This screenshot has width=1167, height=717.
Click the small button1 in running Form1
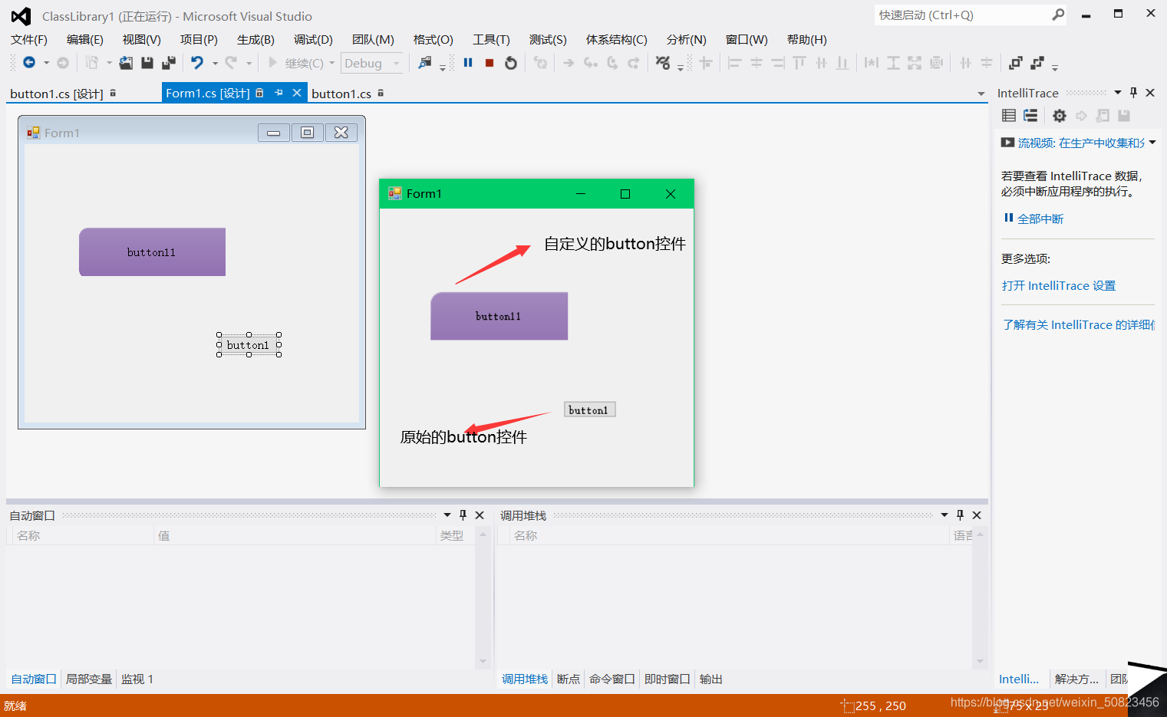pyautogui.click(x=589, y=410)
